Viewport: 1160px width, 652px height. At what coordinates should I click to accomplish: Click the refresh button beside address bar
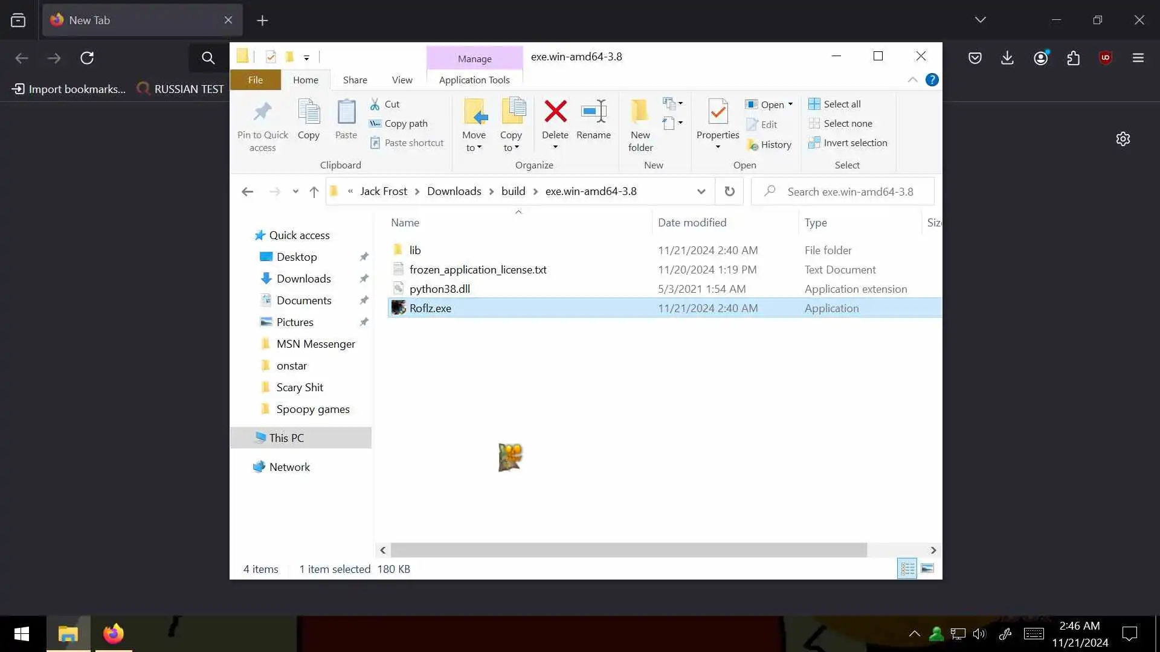[729, 191]
